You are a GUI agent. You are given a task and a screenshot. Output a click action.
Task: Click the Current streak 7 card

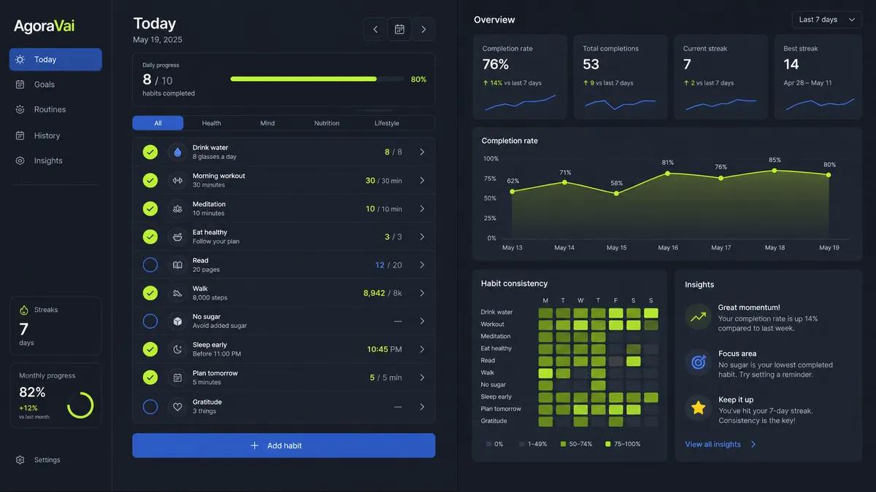click(721, 77)
